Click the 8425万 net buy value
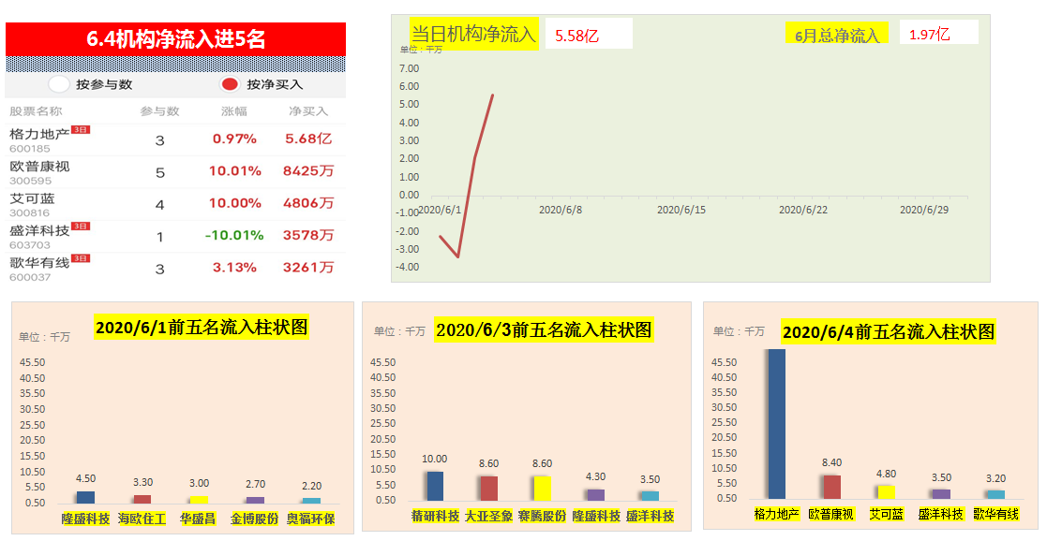1047x541 pixels. [308, 170]
